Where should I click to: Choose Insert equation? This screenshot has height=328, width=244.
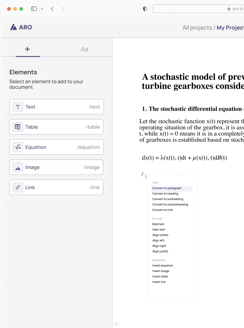163,266
